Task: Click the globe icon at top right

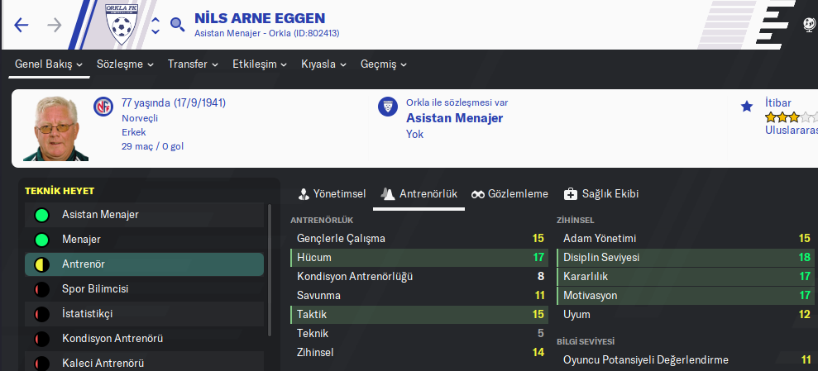Action: (x=810, y=25)
